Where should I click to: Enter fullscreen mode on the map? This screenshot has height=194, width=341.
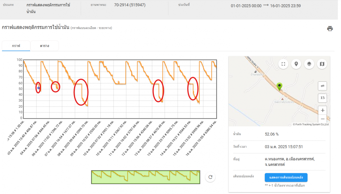pos(283,64)
